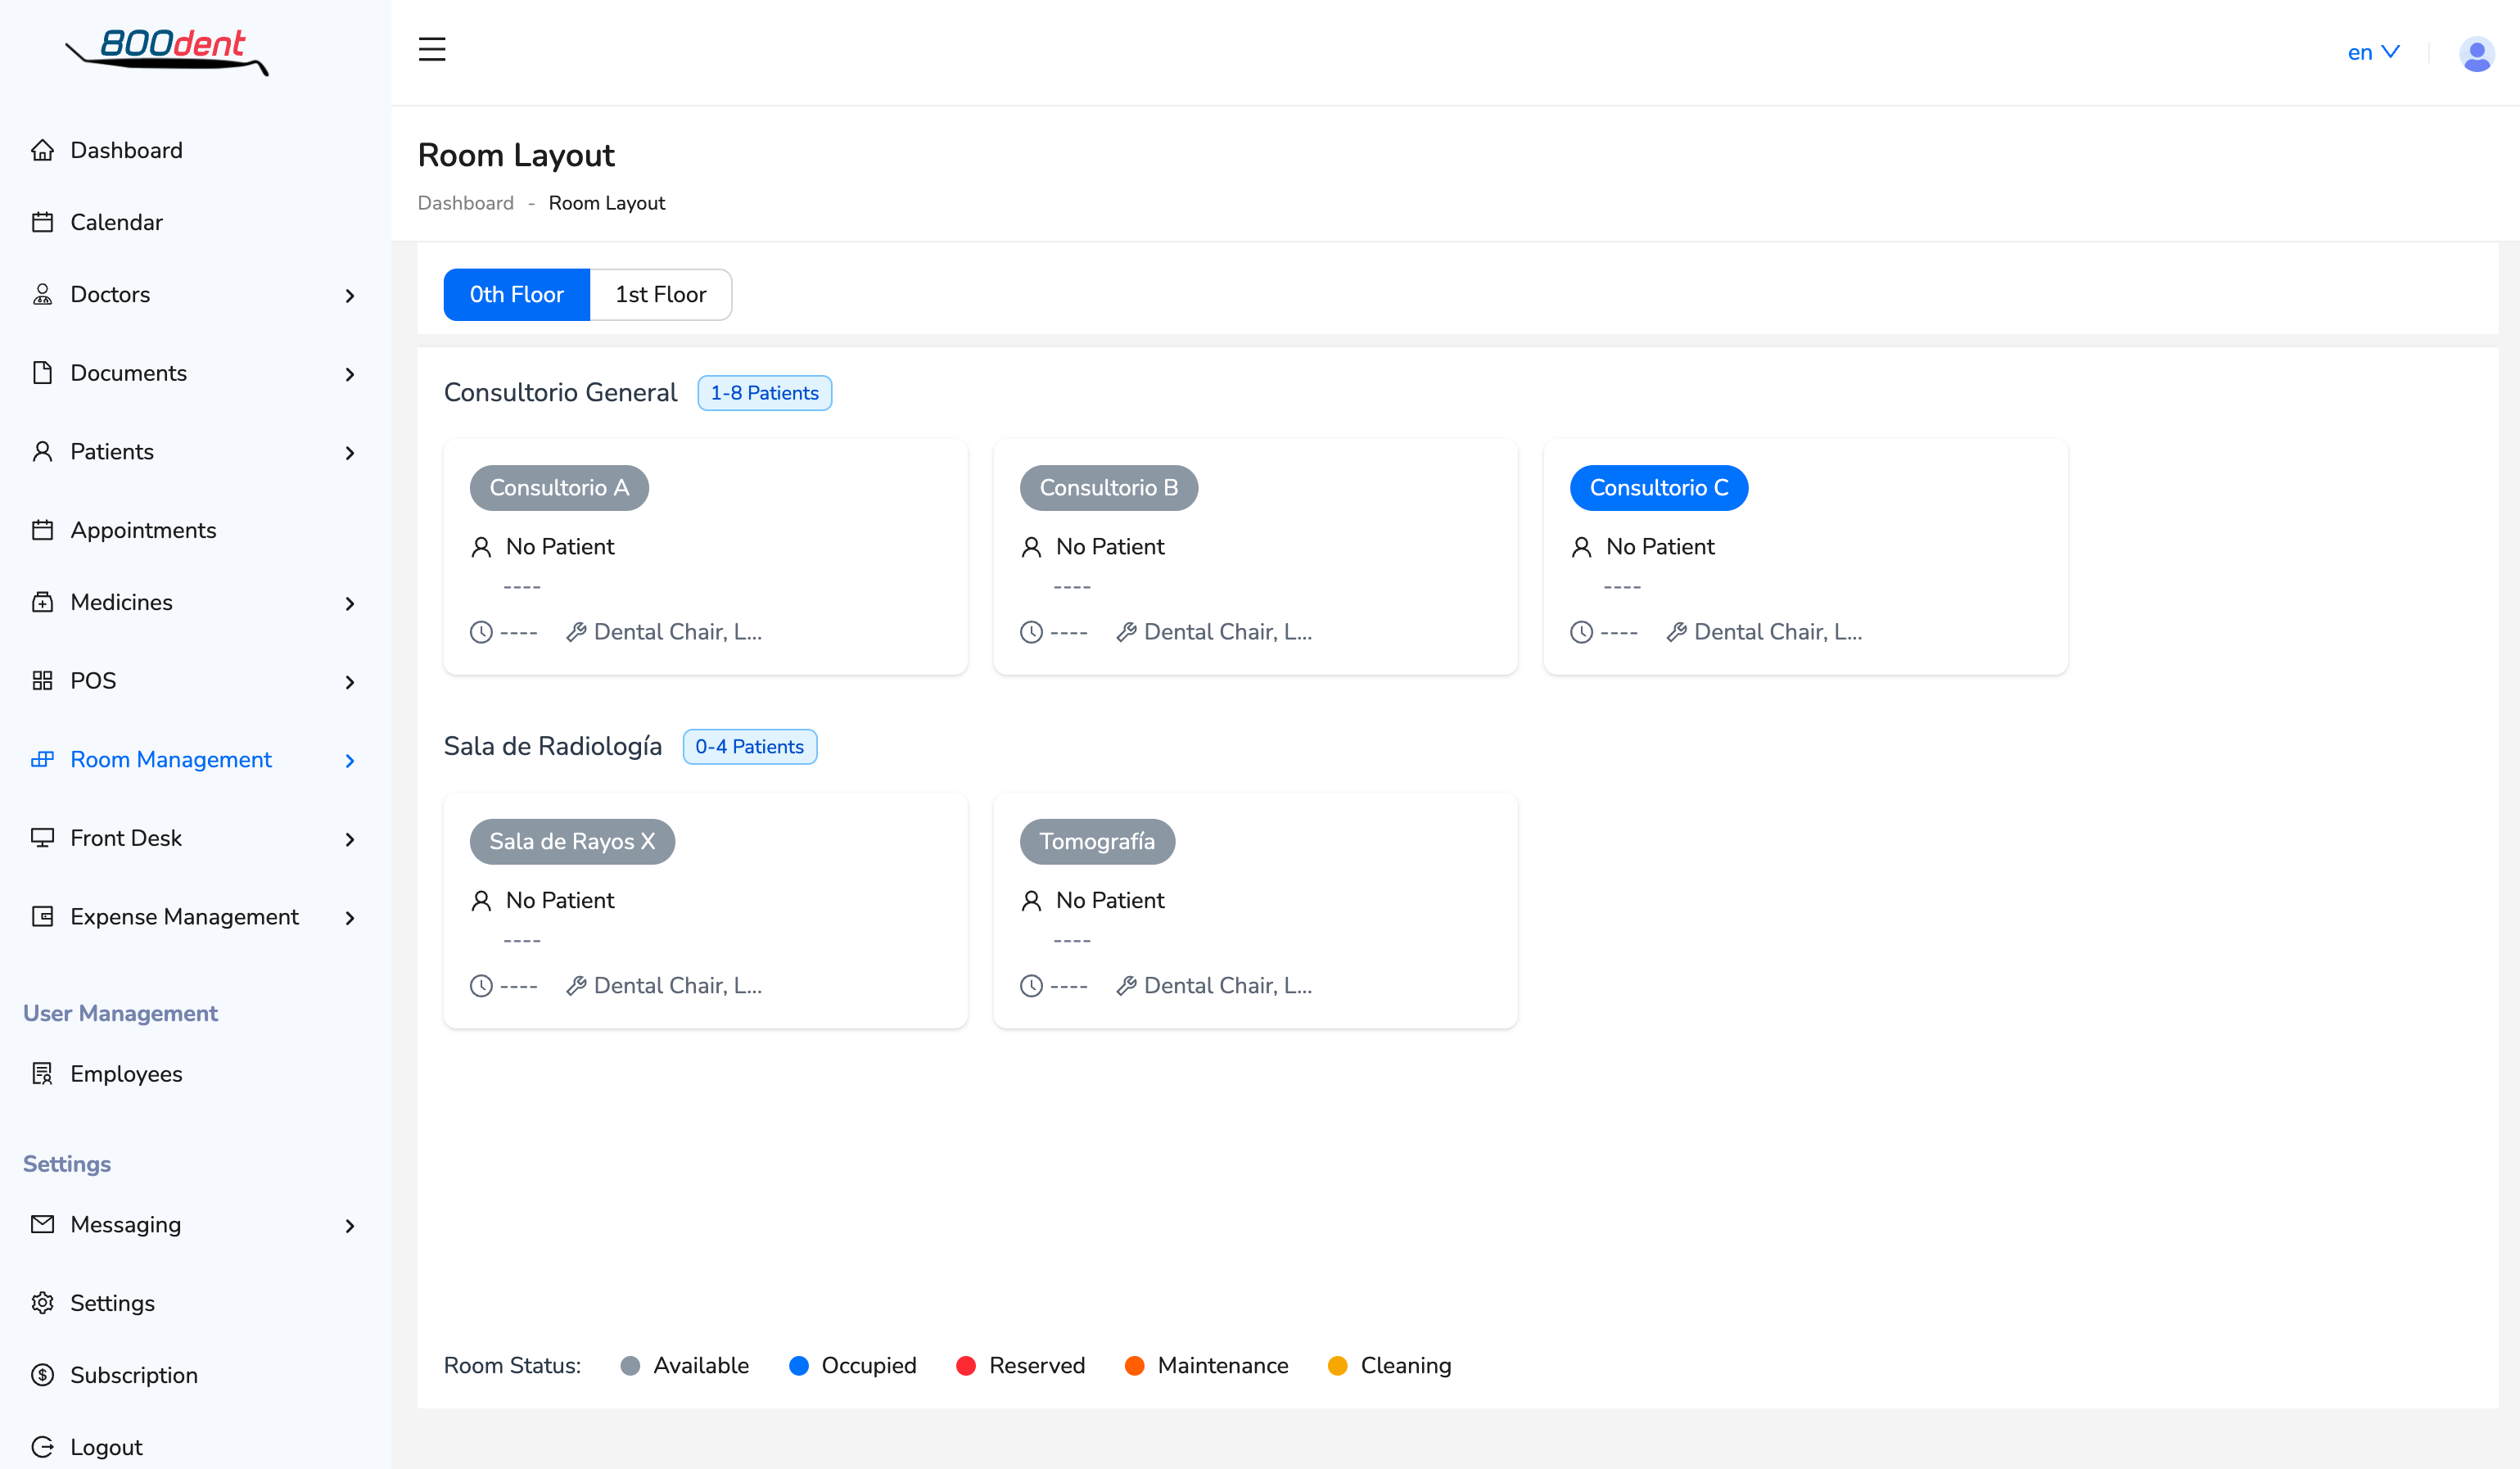
Task: Click the Consultorio C room badge
Action: pos(1658,488)
